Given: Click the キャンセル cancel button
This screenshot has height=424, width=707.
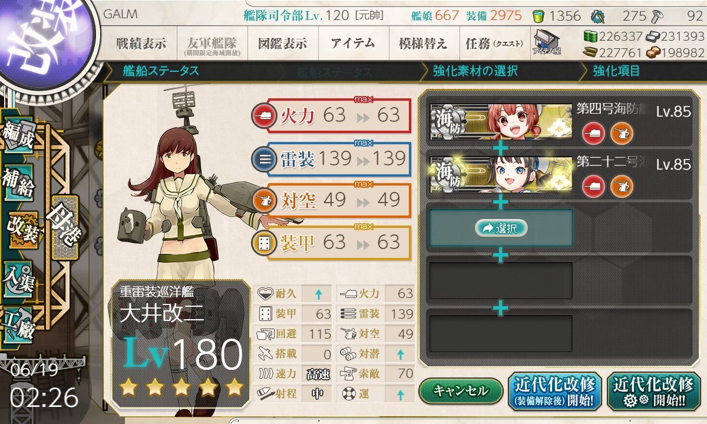Looking at the screenshot, I should tap(461, 390).
